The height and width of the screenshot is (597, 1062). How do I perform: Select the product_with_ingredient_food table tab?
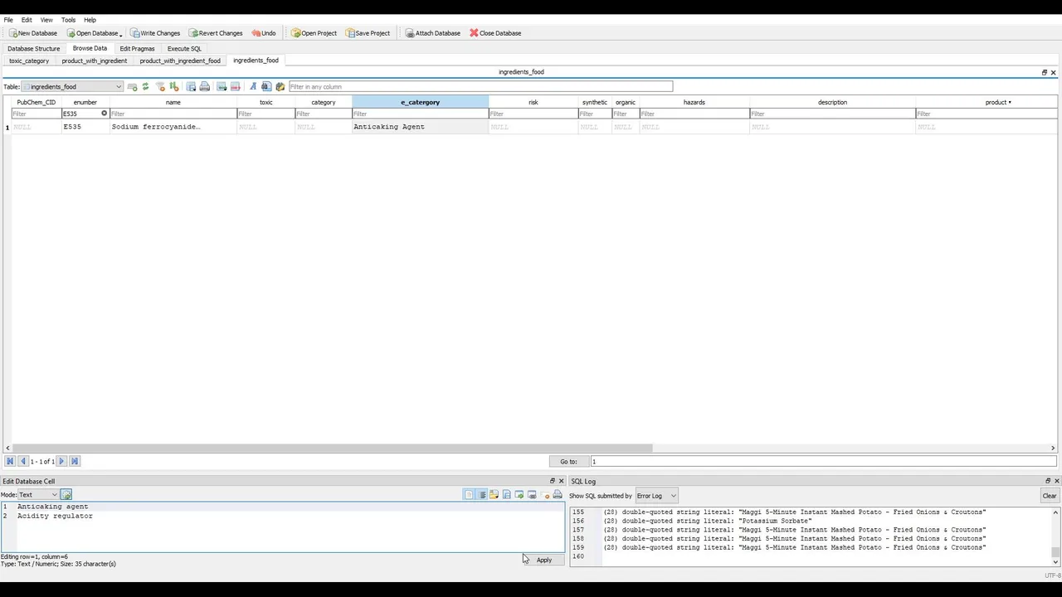tap(180, 61)
